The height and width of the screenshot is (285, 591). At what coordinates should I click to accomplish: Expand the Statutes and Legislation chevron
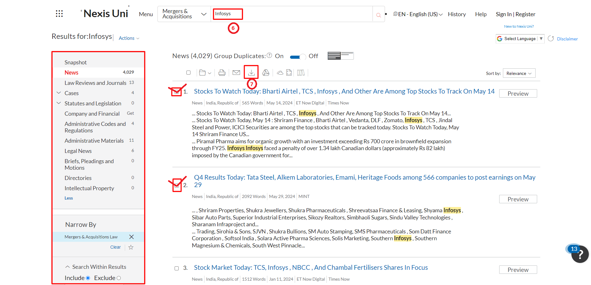59,103
